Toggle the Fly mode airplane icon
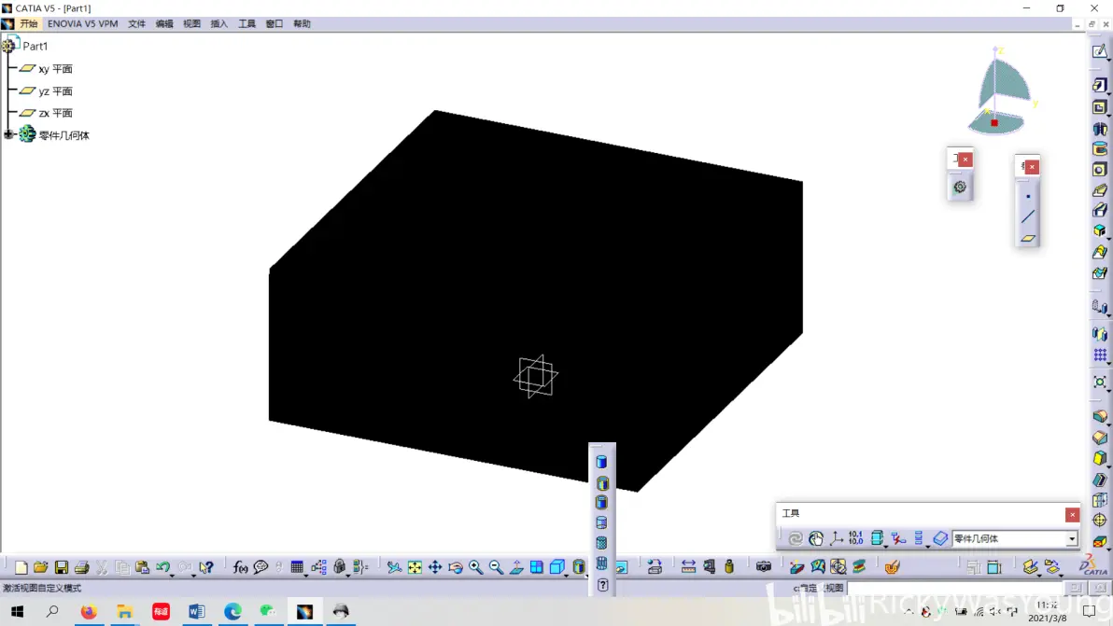Screen dimensions: 1113x626 coord(394,567)
